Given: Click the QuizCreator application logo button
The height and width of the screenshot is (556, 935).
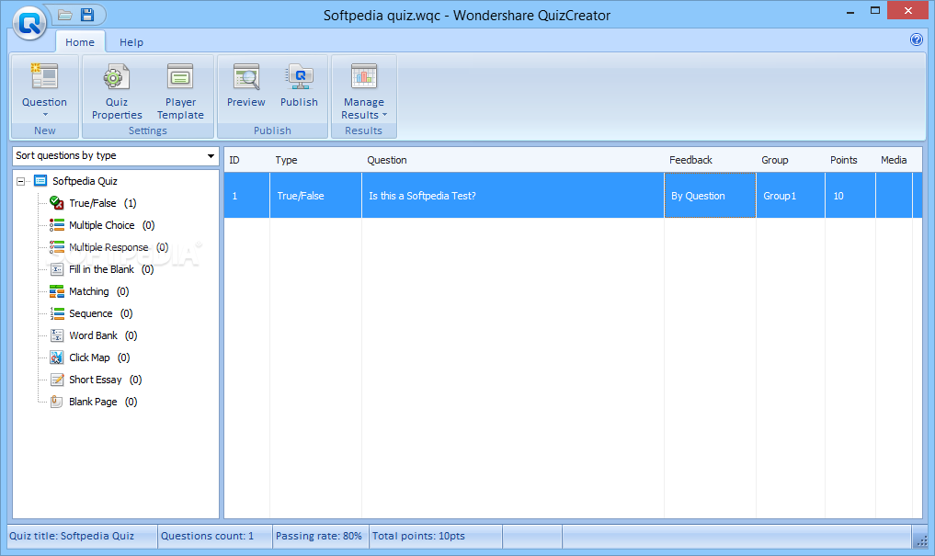Looking at the screenshot, I should tap(29, 23).
